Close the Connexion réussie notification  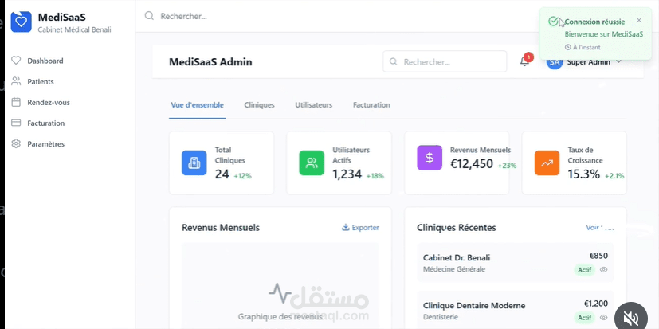click(x=639, y=20)
